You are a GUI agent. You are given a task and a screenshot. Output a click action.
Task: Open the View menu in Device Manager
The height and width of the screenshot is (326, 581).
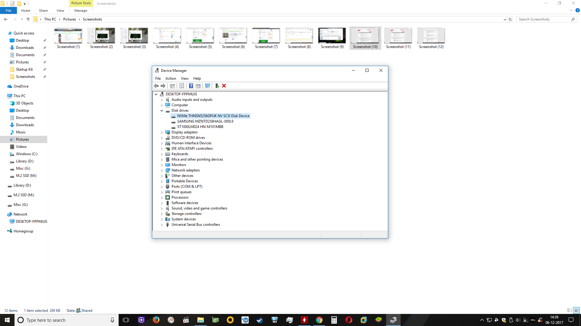(x=184, y=78)
